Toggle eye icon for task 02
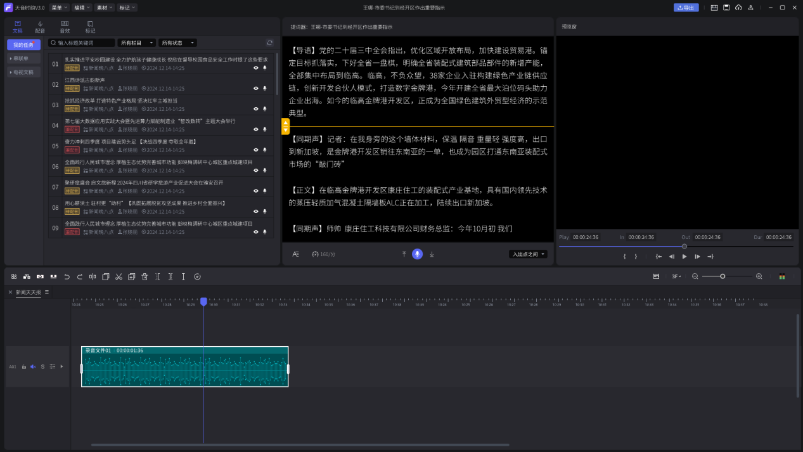Viewport: 803px width, 452px height. (x=256, y=88)
